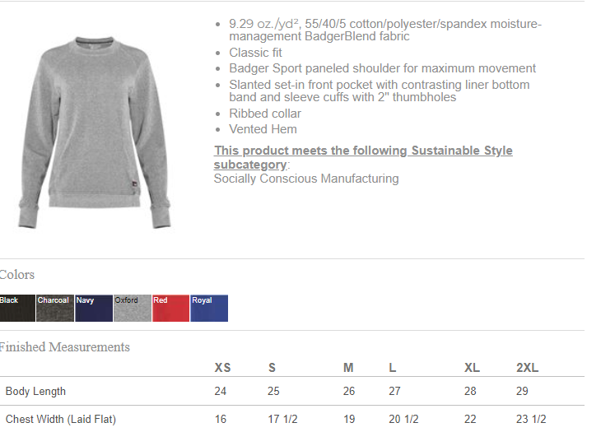The width and height of the screenshot is (615, 446).
Task: Click the L size column header
Action: [393, 368]
